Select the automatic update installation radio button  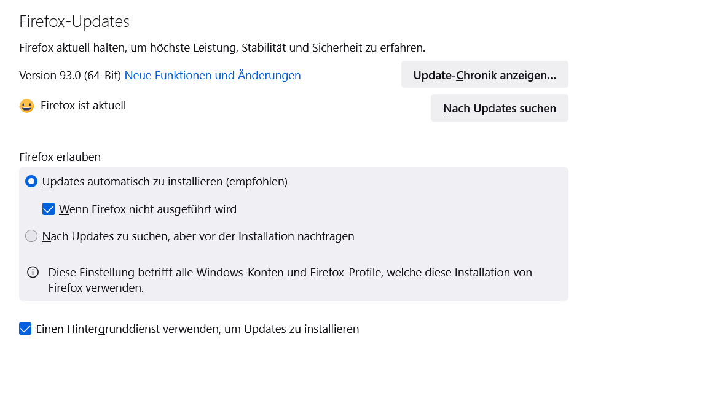[31, 182]
